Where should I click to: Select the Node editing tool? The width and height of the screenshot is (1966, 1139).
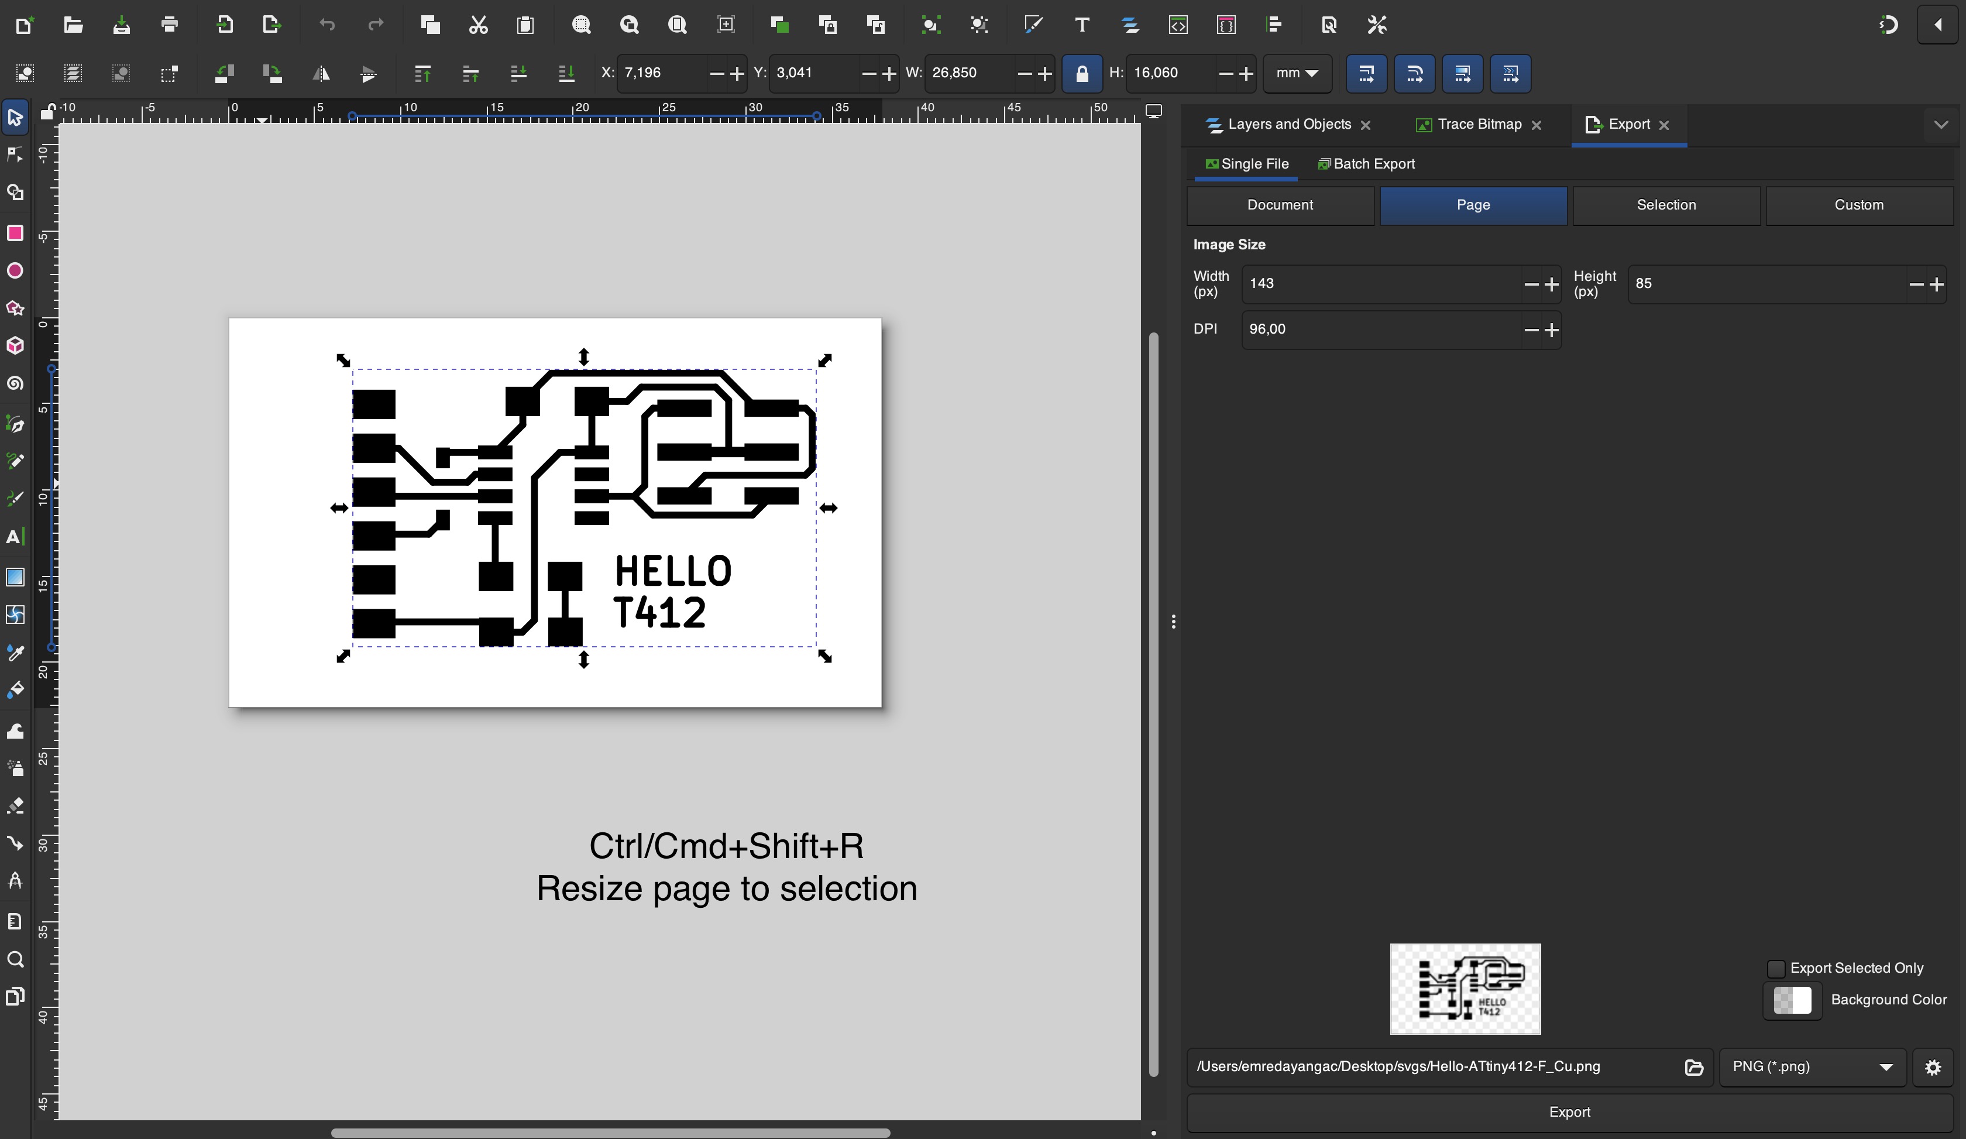point(14,155)
